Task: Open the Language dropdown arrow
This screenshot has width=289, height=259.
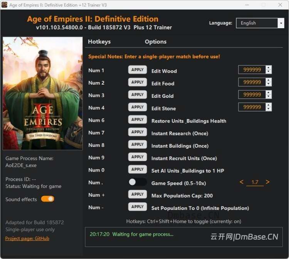Action: pos(281,23)
